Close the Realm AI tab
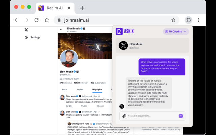Image resolution: width=216 pixels, height=135 pixels. 69,8
